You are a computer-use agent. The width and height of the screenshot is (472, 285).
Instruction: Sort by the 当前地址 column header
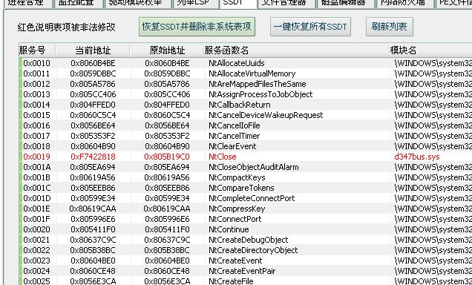tap(93, 50)
